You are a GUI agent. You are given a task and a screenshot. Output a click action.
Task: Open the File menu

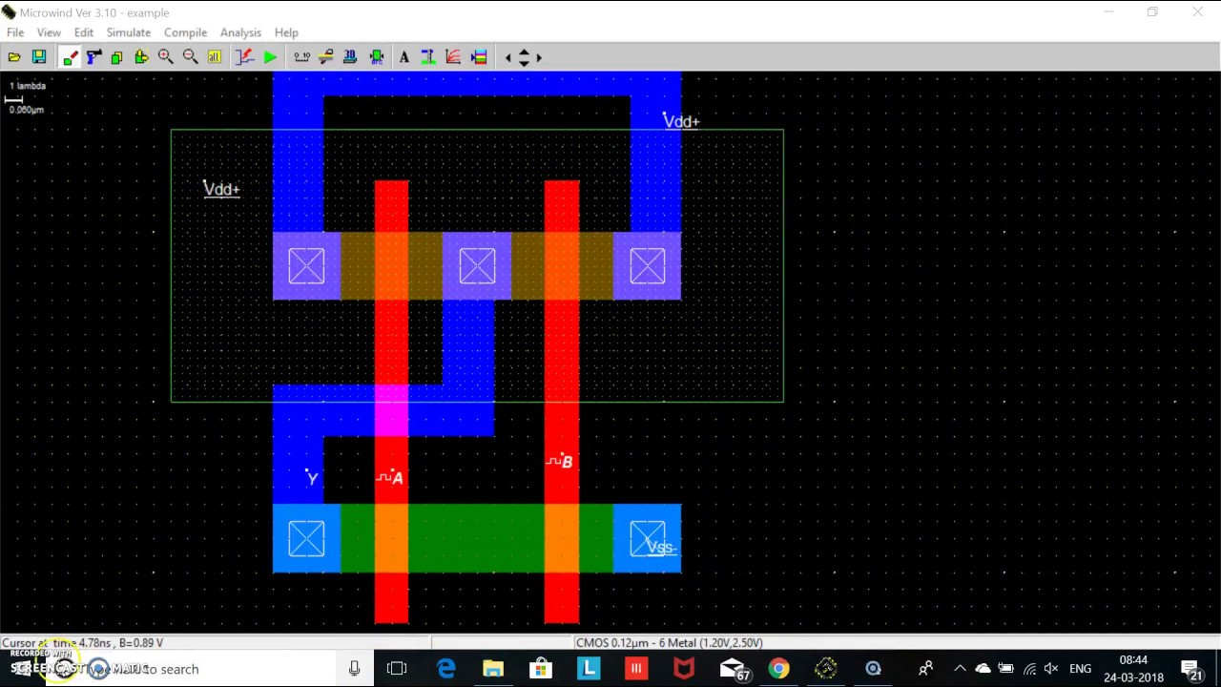[15, 32]
